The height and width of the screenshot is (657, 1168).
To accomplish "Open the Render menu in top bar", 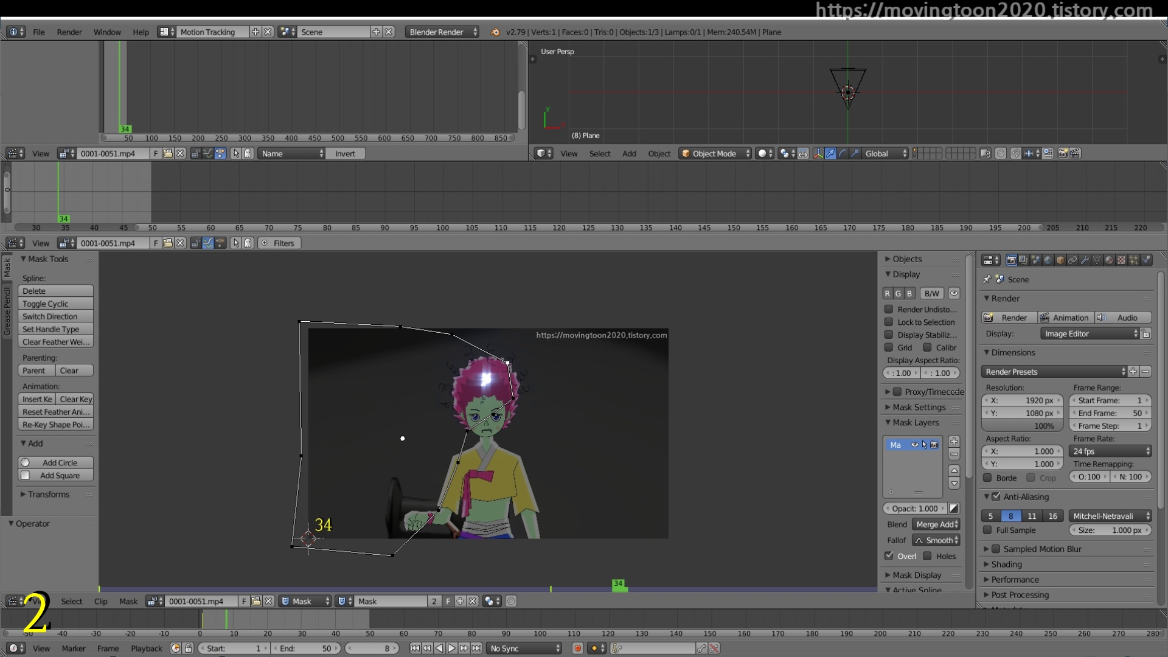I will (69, 32).
